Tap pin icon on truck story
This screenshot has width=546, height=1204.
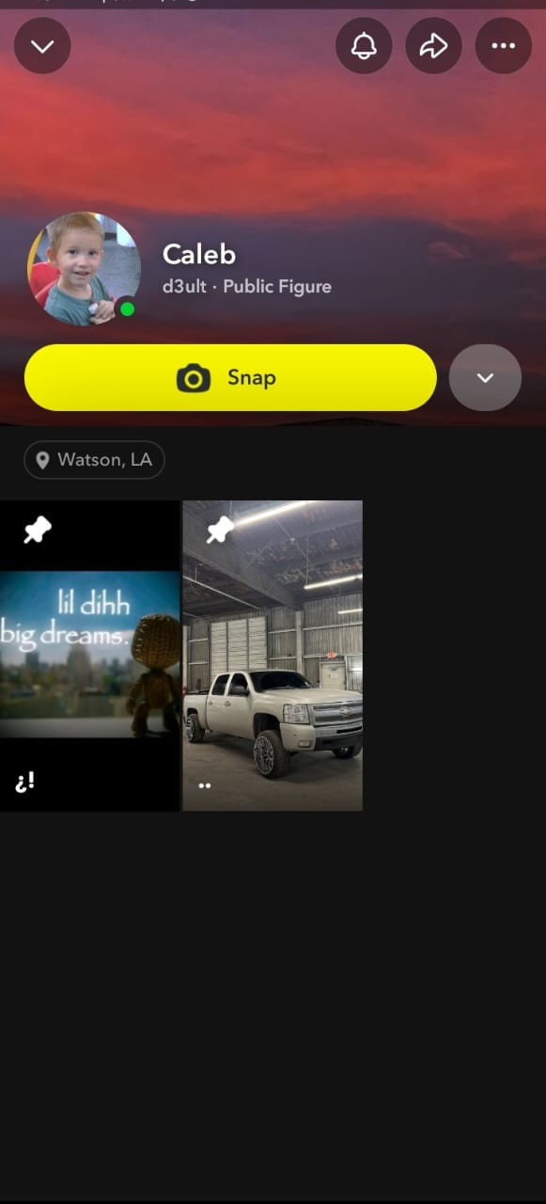tap(220, 531)
